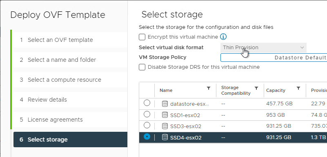This screenshot has width=327, height=157.
Task: Click the Capacity column filter icon
Action: 298,88
